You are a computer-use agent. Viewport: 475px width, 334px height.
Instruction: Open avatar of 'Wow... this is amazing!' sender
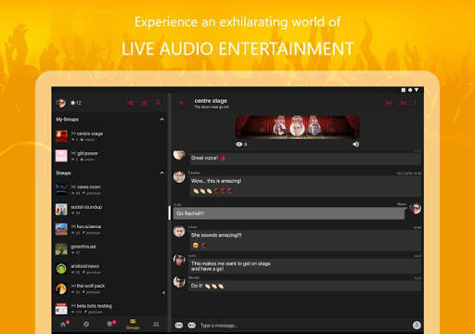pos(179,177)
